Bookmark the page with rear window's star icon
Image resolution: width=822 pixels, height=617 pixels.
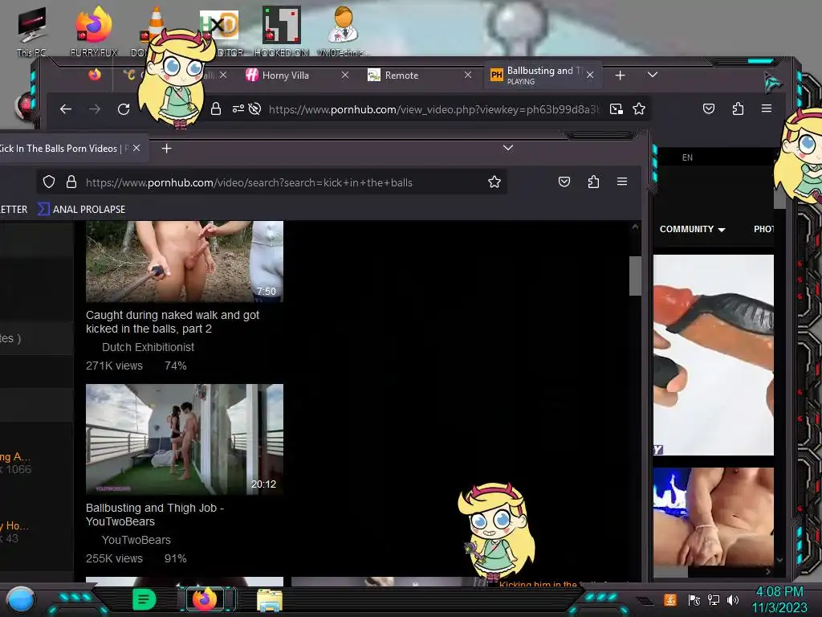tap(638, 109)
